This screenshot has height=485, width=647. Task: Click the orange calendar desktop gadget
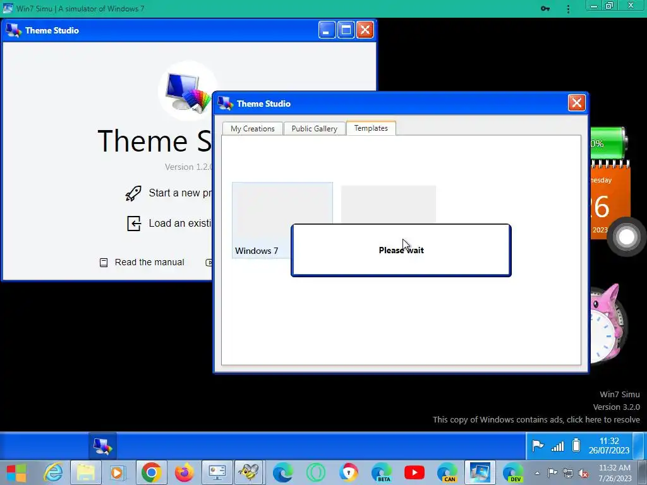610,199
